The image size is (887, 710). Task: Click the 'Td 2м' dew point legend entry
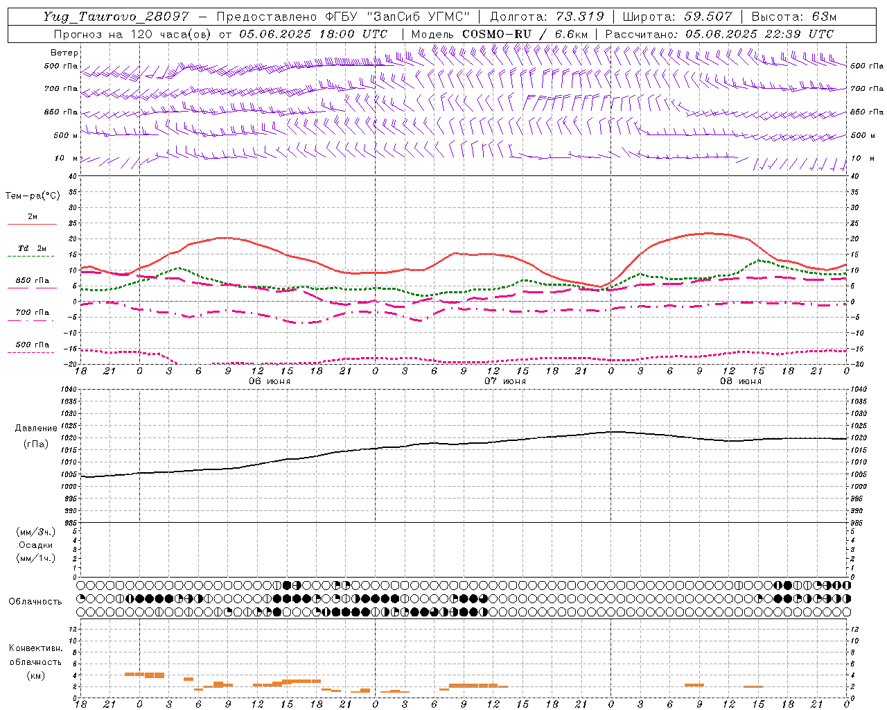click(33, 248)
